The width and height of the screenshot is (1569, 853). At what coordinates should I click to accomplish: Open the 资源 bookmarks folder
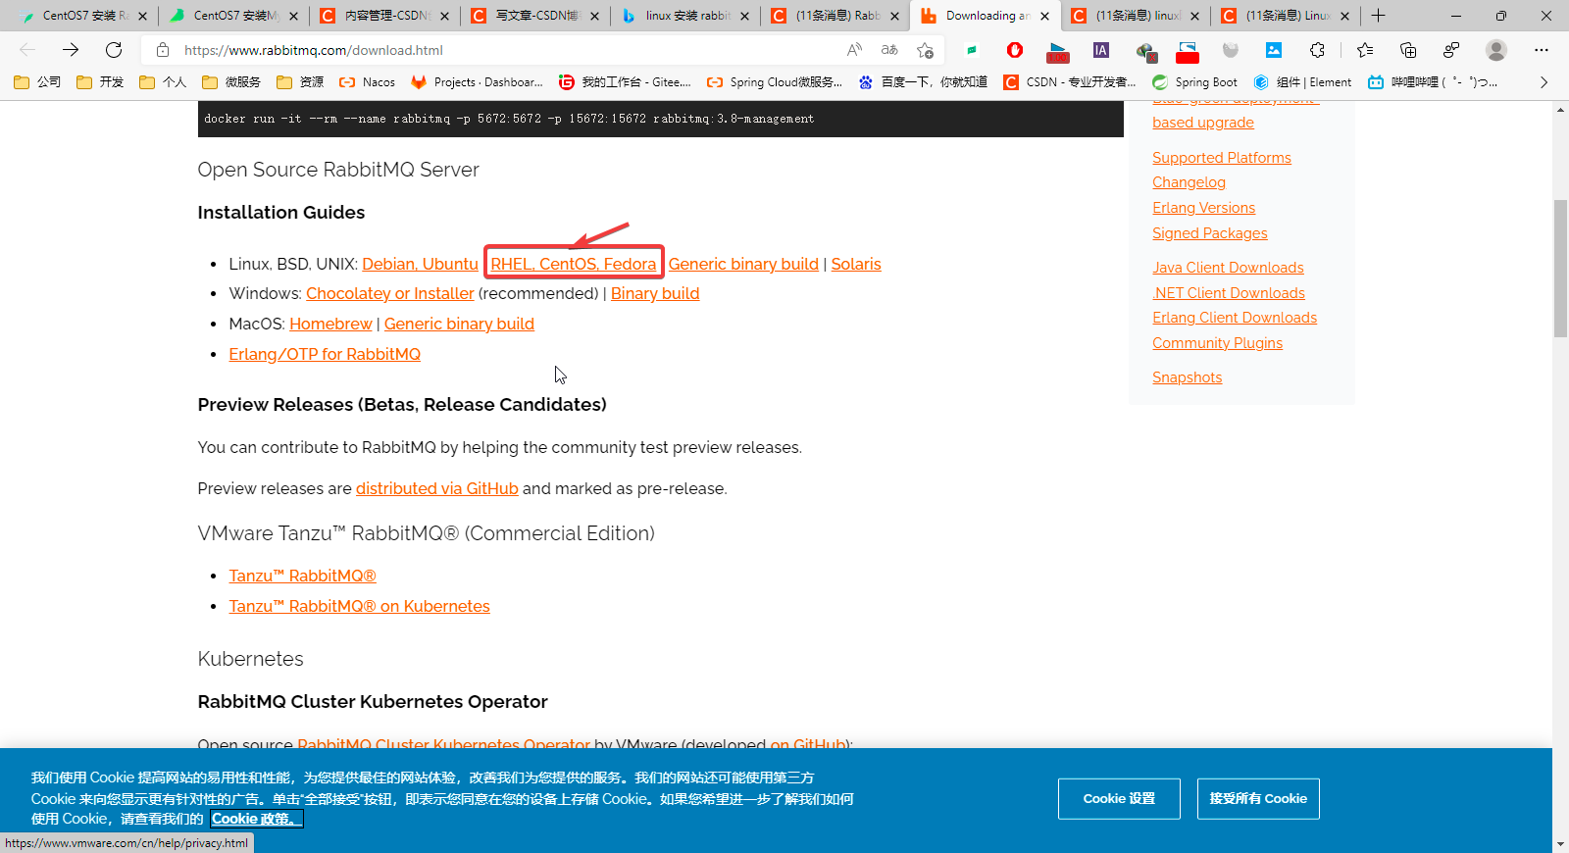click(300, 82)
